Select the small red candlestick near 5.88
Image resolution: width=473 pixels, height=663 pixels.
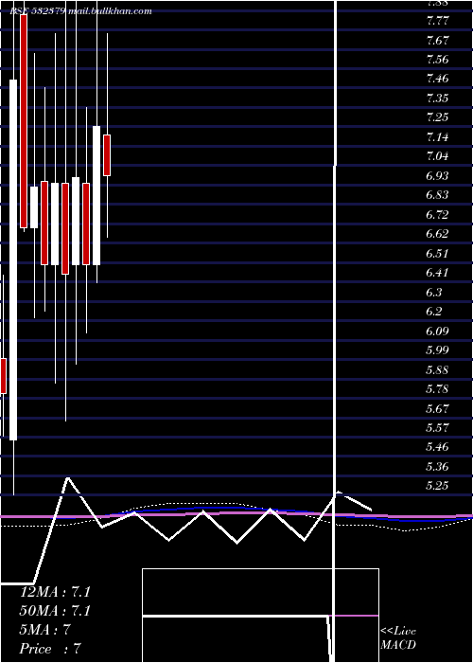[4, 376]
